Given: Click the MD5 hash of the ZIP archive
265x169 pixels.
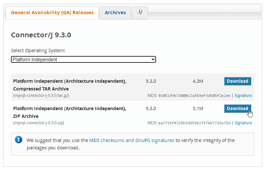Looking at the screenshot, I should [x=194, y=123].
